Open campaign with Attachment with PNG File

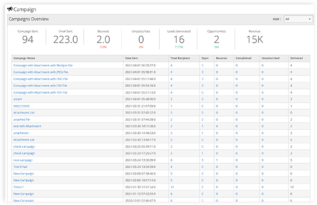click(40, 79)
